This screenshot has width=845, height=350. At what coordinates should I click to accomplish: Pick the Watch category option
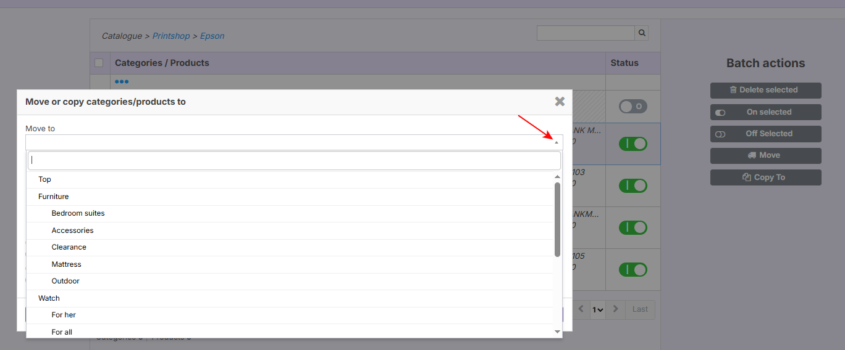pyautogui.click(x=49, y=298)
